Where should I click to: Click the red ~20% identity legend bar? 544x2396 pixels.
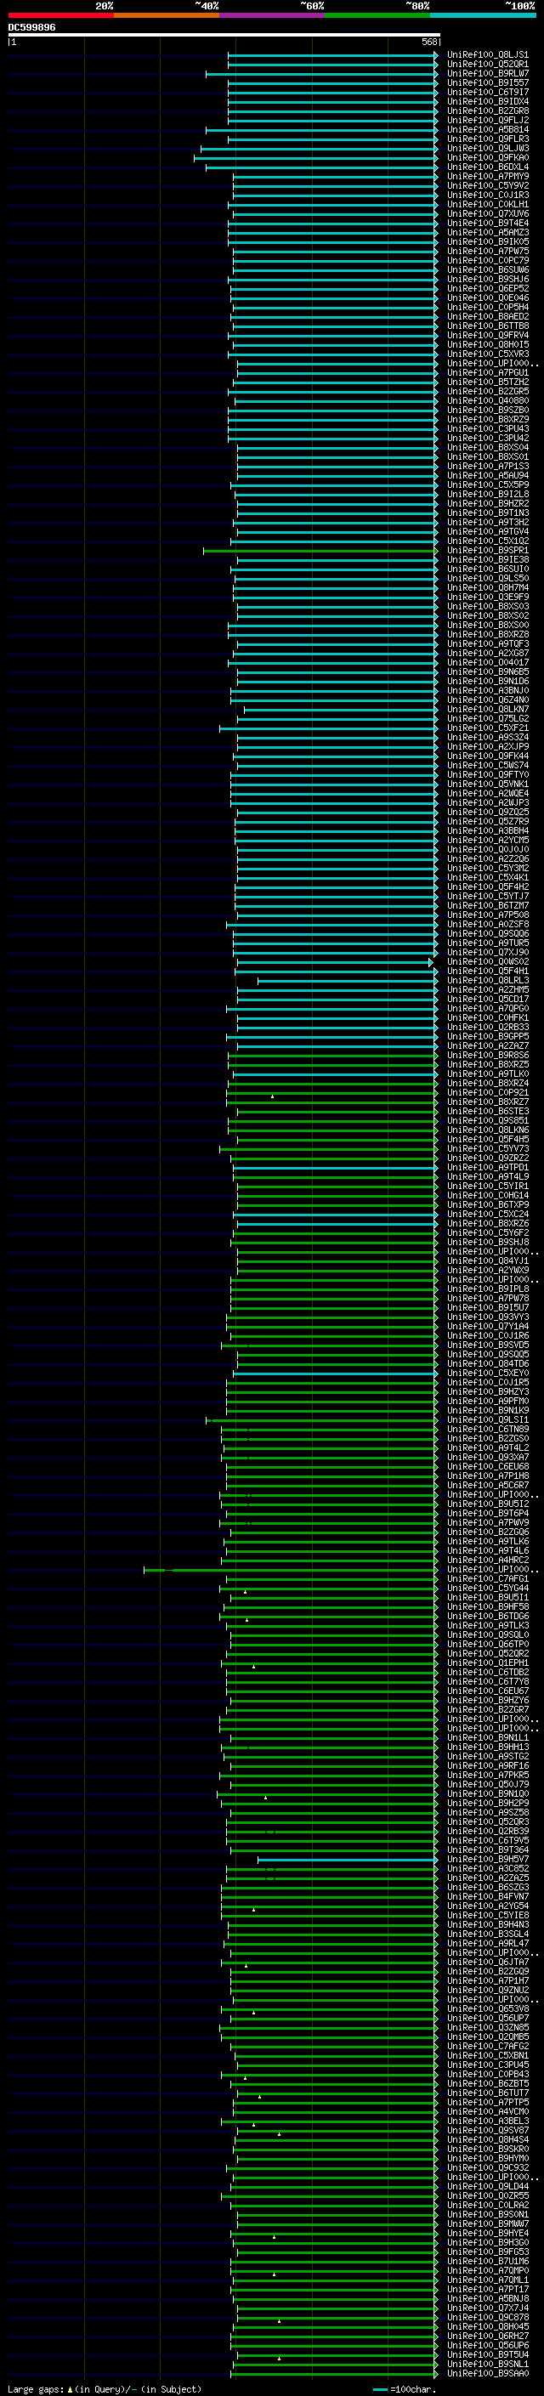coord(60,15)
